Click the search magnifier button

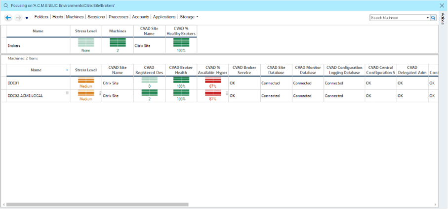pos(433,18)
